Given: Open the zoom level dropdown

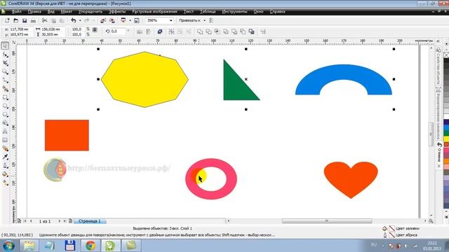Looking at the screenshot, I should (x=171, y=20).
